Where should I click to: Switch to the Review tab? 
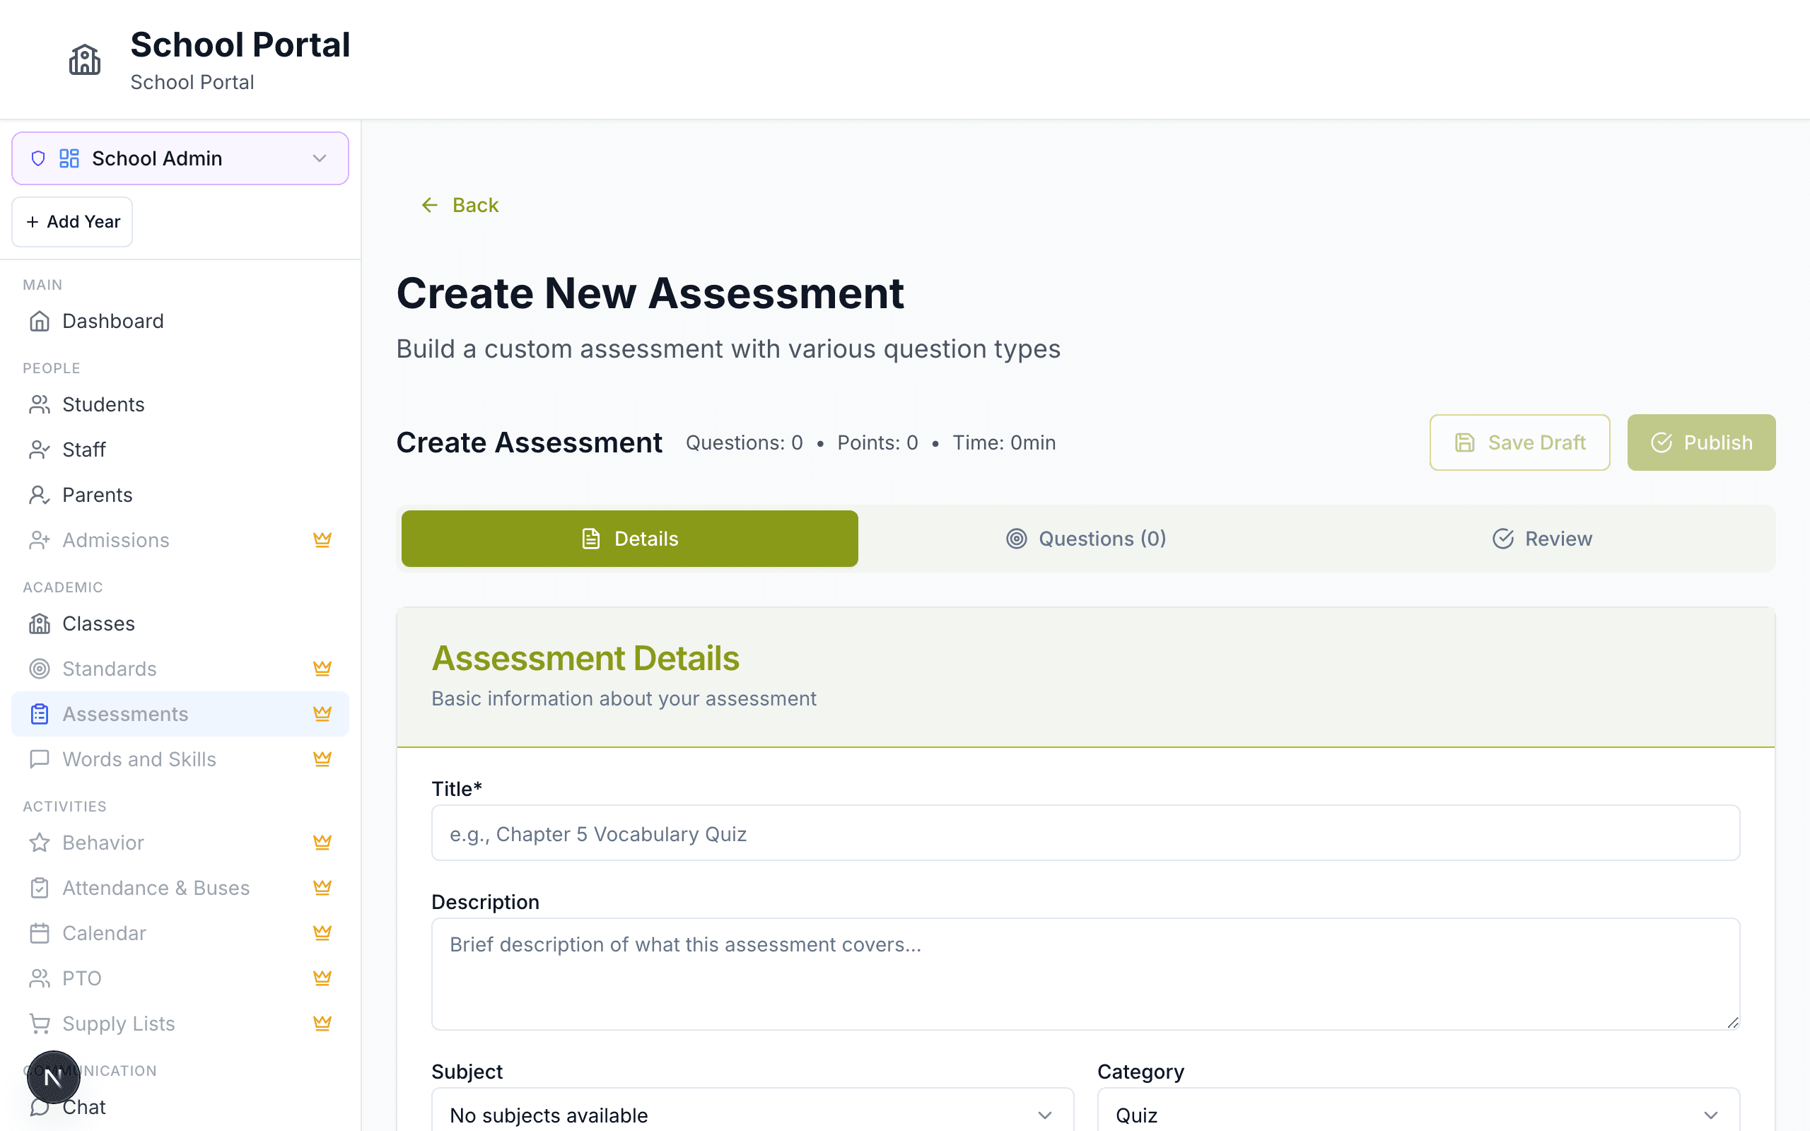tap(1542, 538)
